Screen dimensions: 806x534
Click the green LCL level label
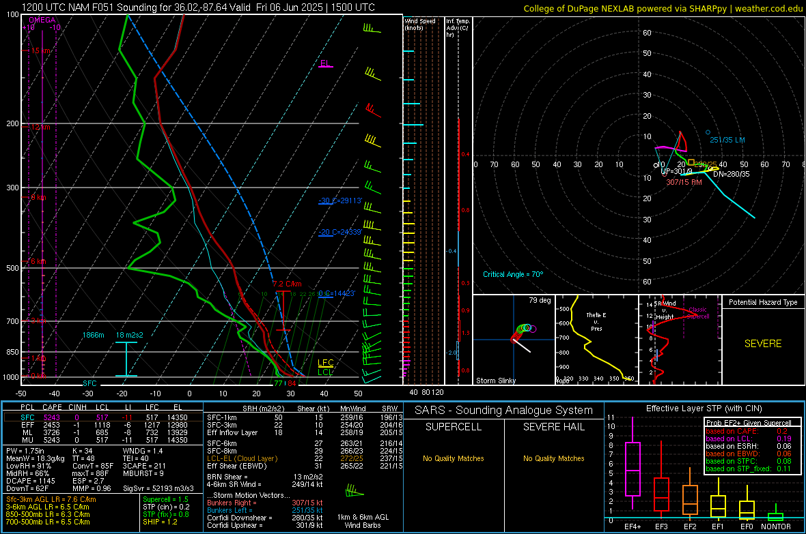325,372
